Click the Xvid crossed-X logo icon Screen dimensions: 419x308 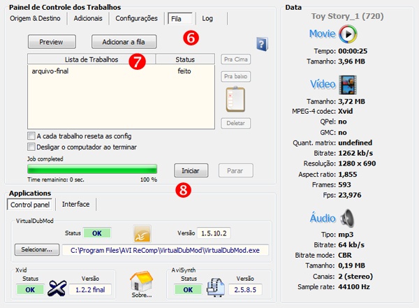point(57,288)
